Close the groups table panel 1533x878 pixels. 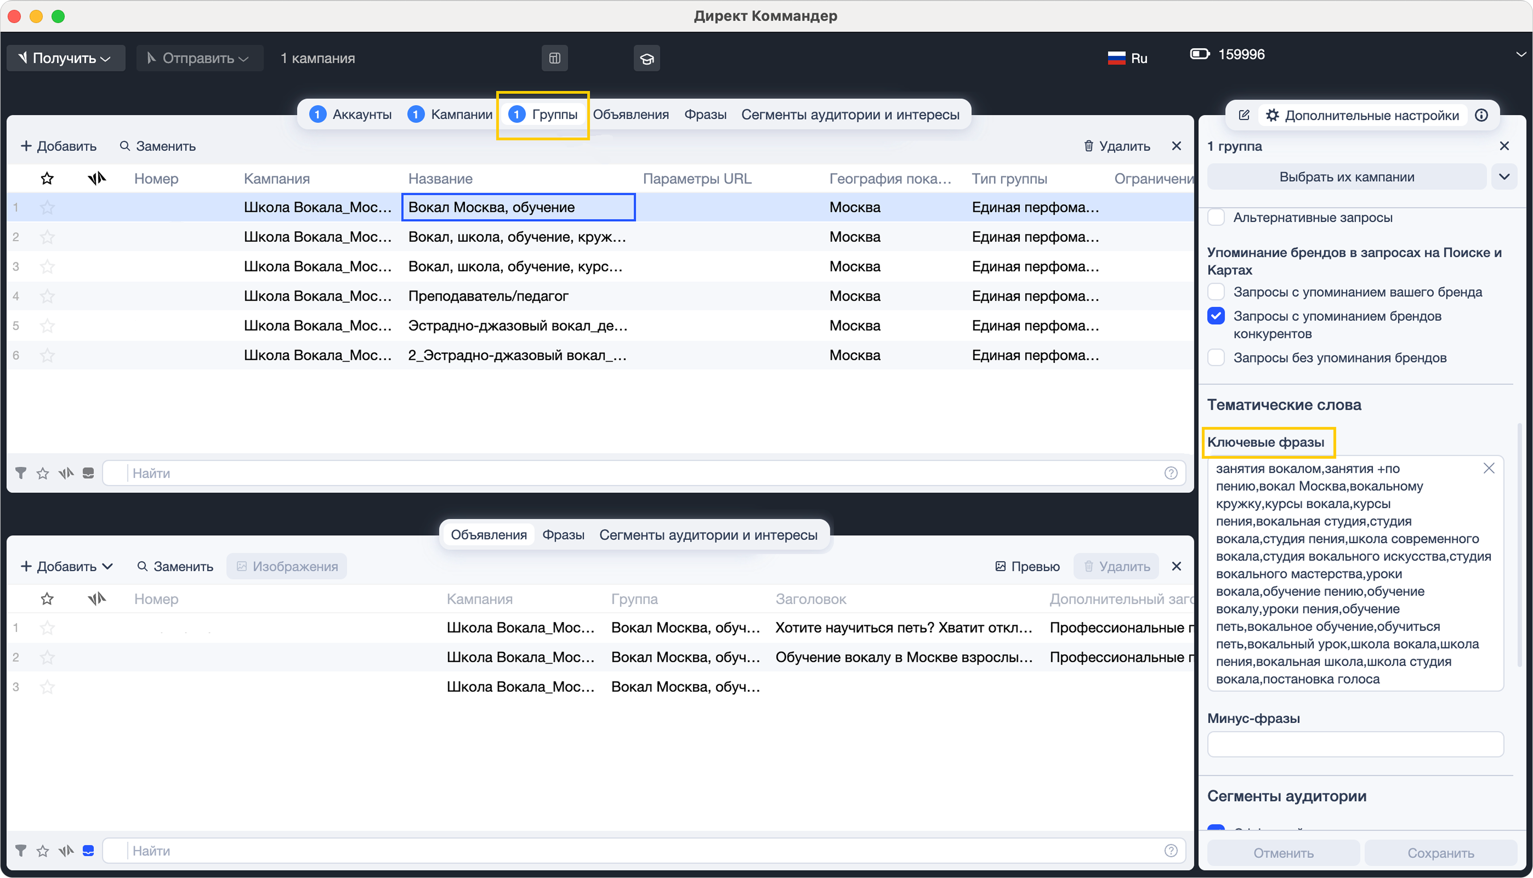click(x=1176, y=146)
